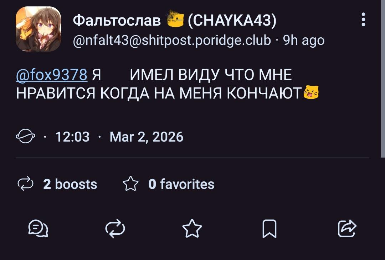Tap the share icon
The height and width of the screenshot is (260, 385).
pyautogui.click(x=347, y=229)
